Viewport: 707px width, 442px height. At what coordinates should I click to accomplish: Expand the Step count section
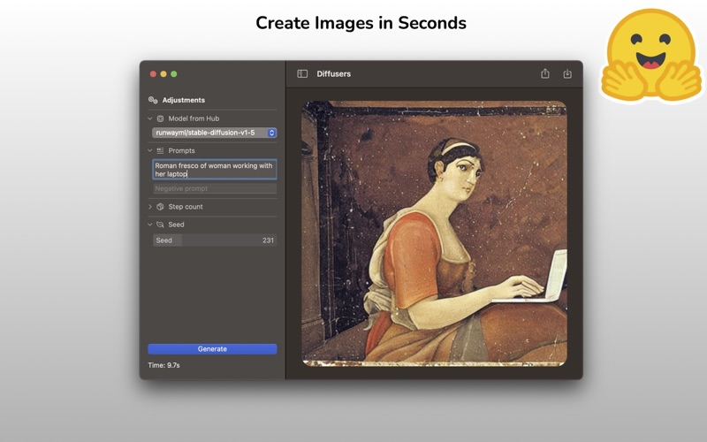pyautogui.click(x=149, y=207)
